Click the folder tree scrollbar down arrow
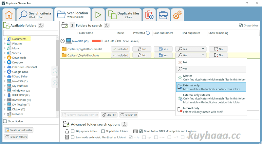This screenshot has width=262, height=144. [x=58, y=116]
